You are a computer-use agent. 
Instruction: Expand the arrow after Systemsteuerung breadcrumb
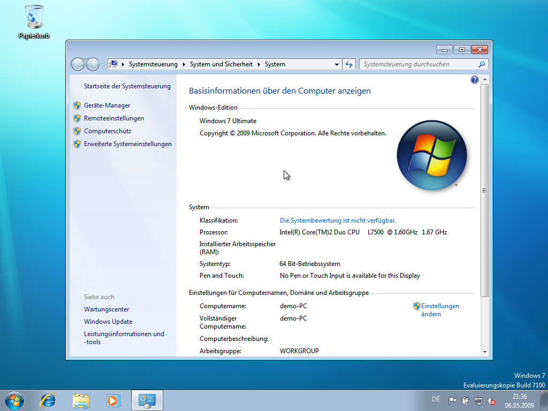184,64
